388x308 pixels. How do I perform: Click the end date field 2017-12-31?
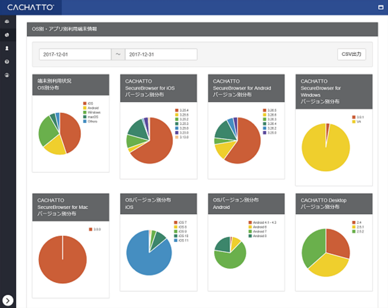point(161,54)
